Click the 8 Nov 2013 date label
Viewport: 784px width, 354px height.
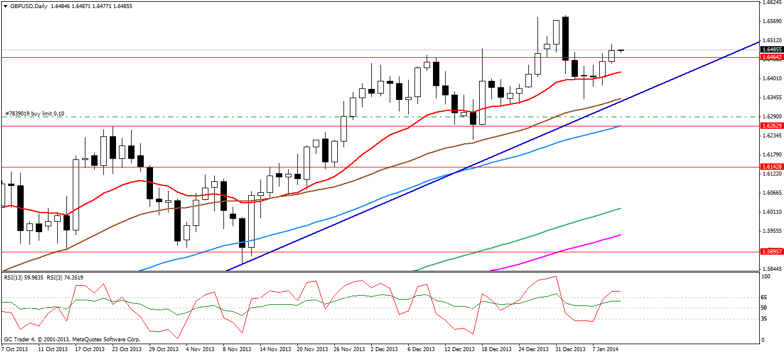point(237,349)
